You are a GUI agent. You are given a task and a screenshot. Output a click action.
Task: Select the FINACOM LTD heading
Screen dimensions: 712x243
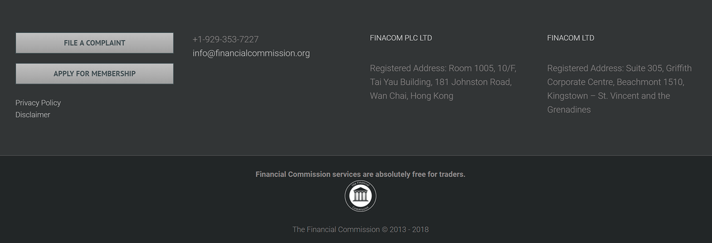point(571,38)
